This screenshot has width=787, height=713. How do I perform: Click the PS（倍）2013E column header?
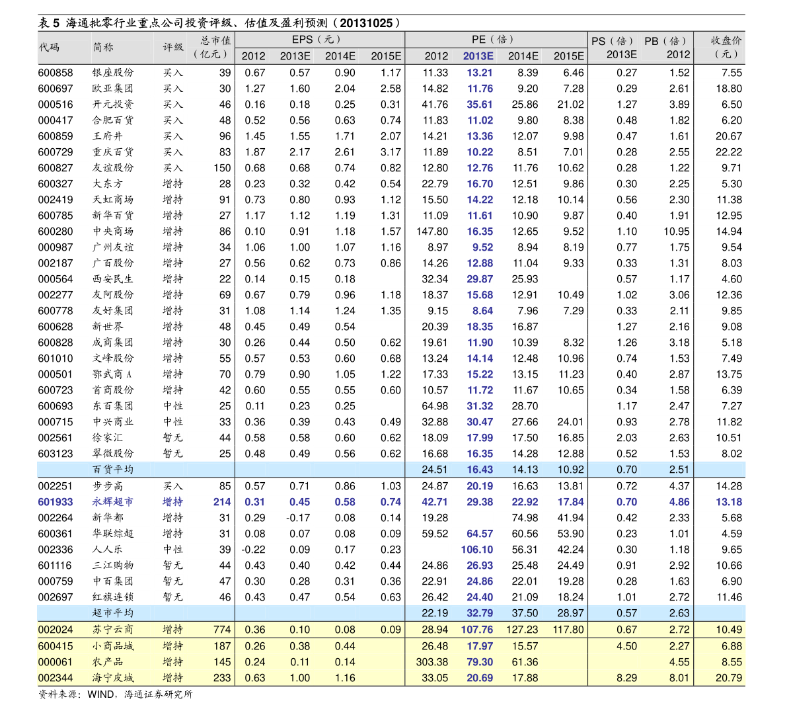coord(615,48)
